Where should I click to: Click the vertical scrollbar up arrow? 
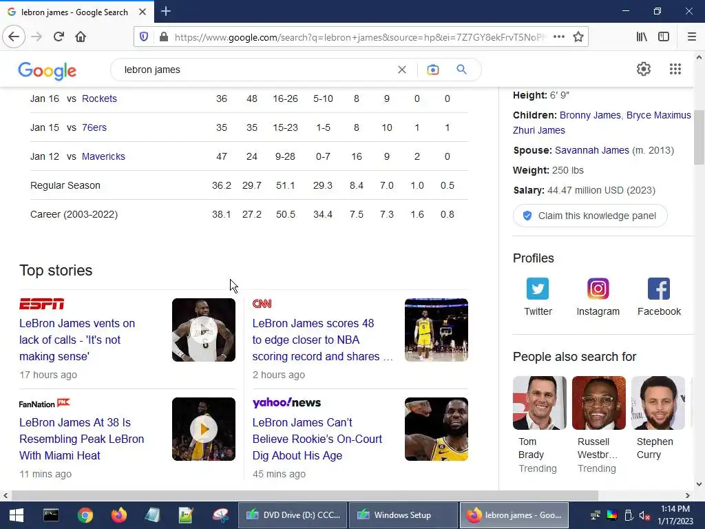point(699,58)
